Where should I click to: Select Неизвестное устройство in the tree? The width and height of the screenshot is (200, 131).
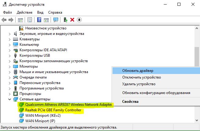[x=46, y=28]
